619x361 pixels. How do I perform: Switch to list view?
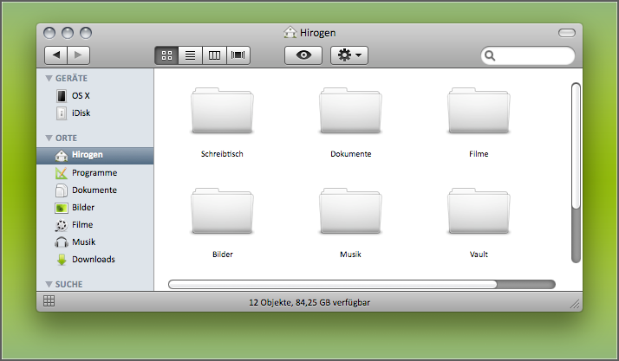coord(190,55)
